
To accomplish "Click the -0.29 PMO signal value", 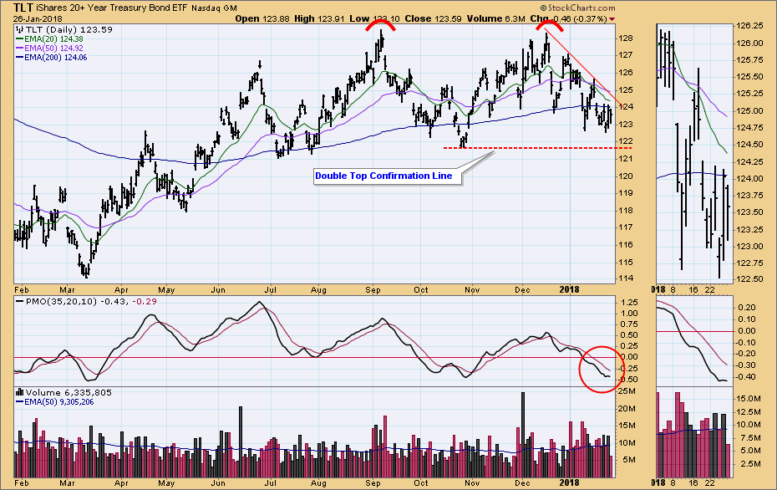I will [145, 301].
